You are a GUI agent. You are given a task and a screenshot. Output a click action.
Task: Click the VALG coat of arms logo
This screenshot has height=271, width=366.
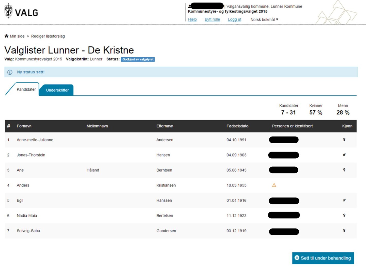9,11
